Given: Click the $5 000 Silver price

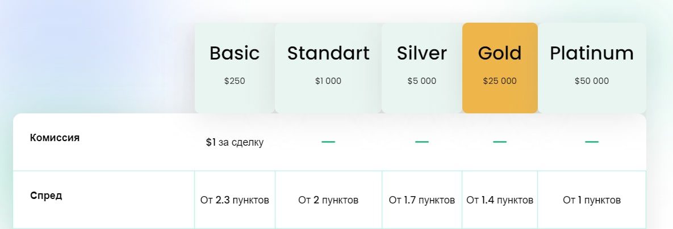Looking at the screenshot, I should (x=422, y=81).
